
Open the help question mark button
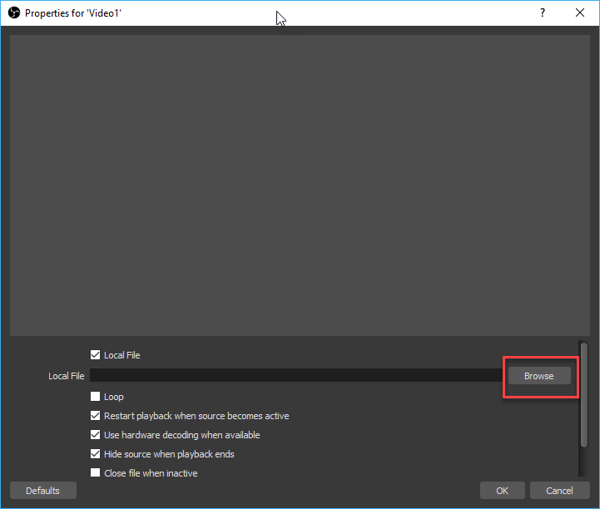pyautogui.click(x=543, y=13)
